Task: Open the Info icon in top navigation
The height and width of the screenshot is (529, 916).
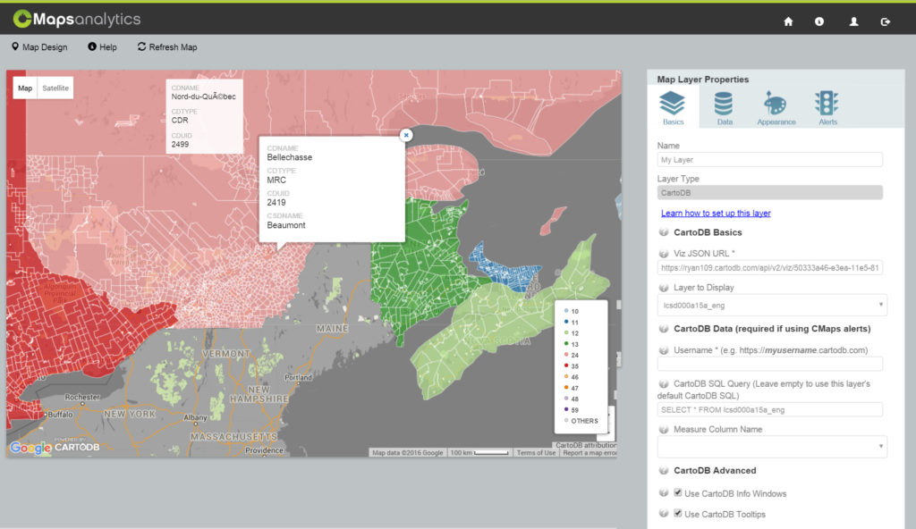Action: [818, 20]
